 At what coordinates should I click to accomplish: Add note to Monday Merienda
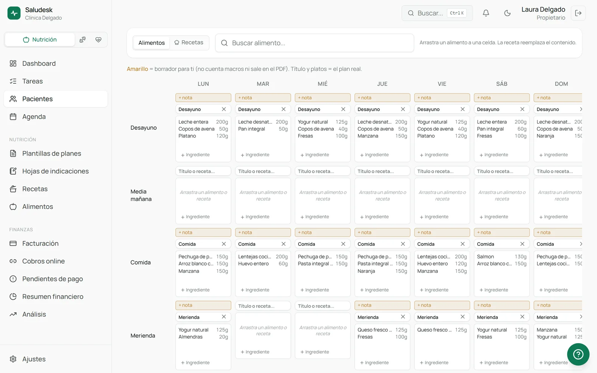[x=203, y=305]
